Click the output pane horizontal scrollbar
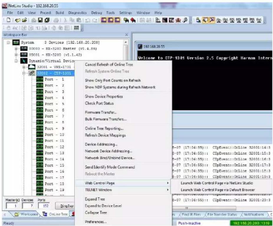 point(204,208)
